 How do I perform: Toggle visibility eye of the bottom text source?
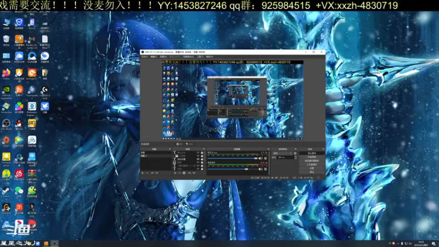tap(198, 169)
